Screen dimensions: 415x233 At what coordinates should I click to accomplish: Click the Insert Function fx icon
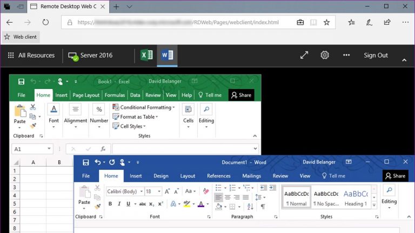103,149
